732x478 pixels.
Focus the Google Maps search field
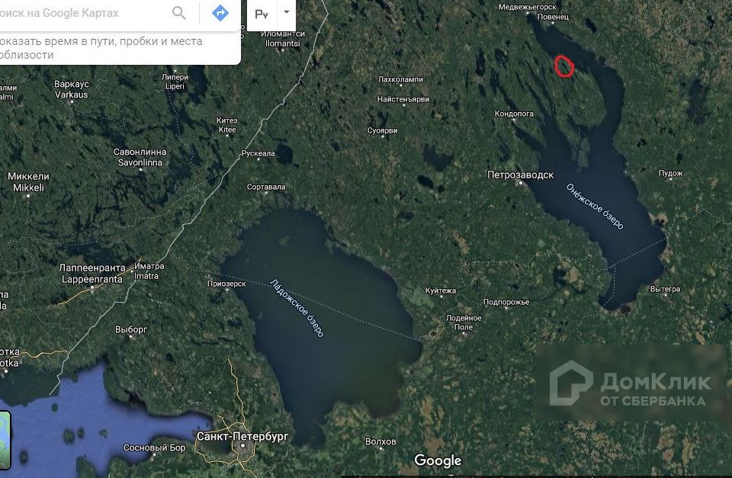[84, 13]
